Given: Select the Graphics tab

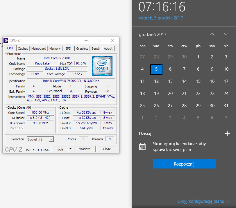Looking at the screenshot, I should click(82, 49).
